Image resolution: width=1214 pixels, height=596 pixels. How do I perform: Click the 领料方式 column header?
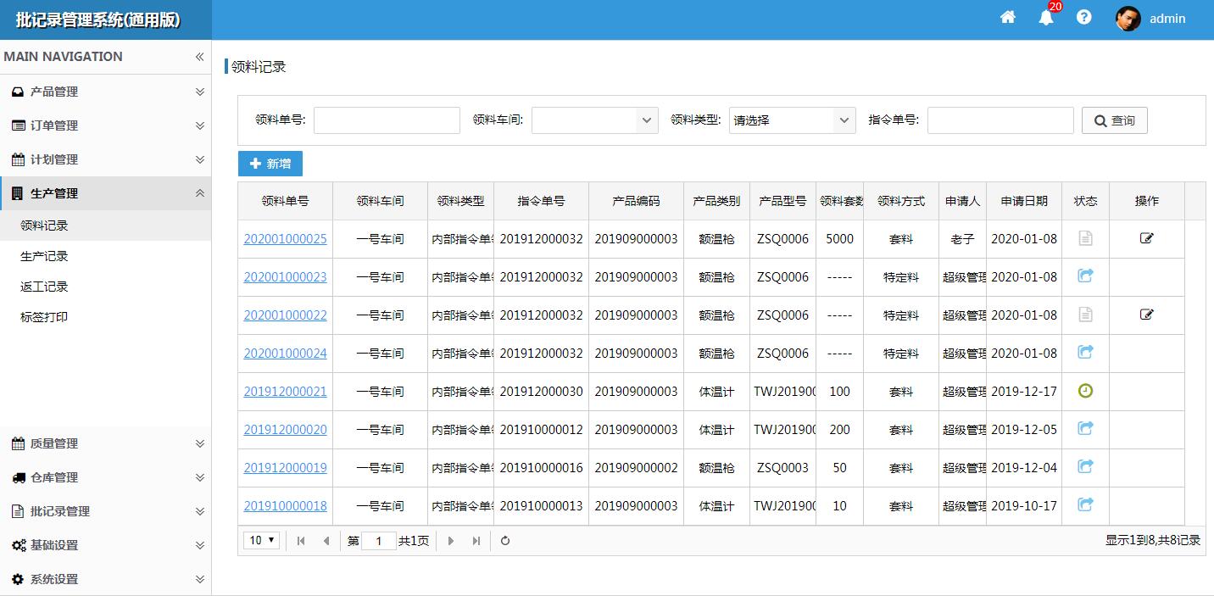(901, 201)
